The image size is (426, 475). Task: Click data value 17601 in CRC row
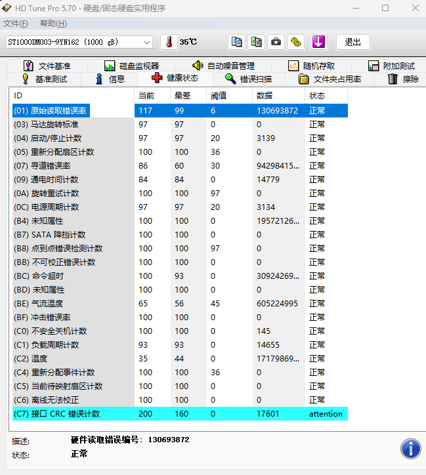click(268, 414)
